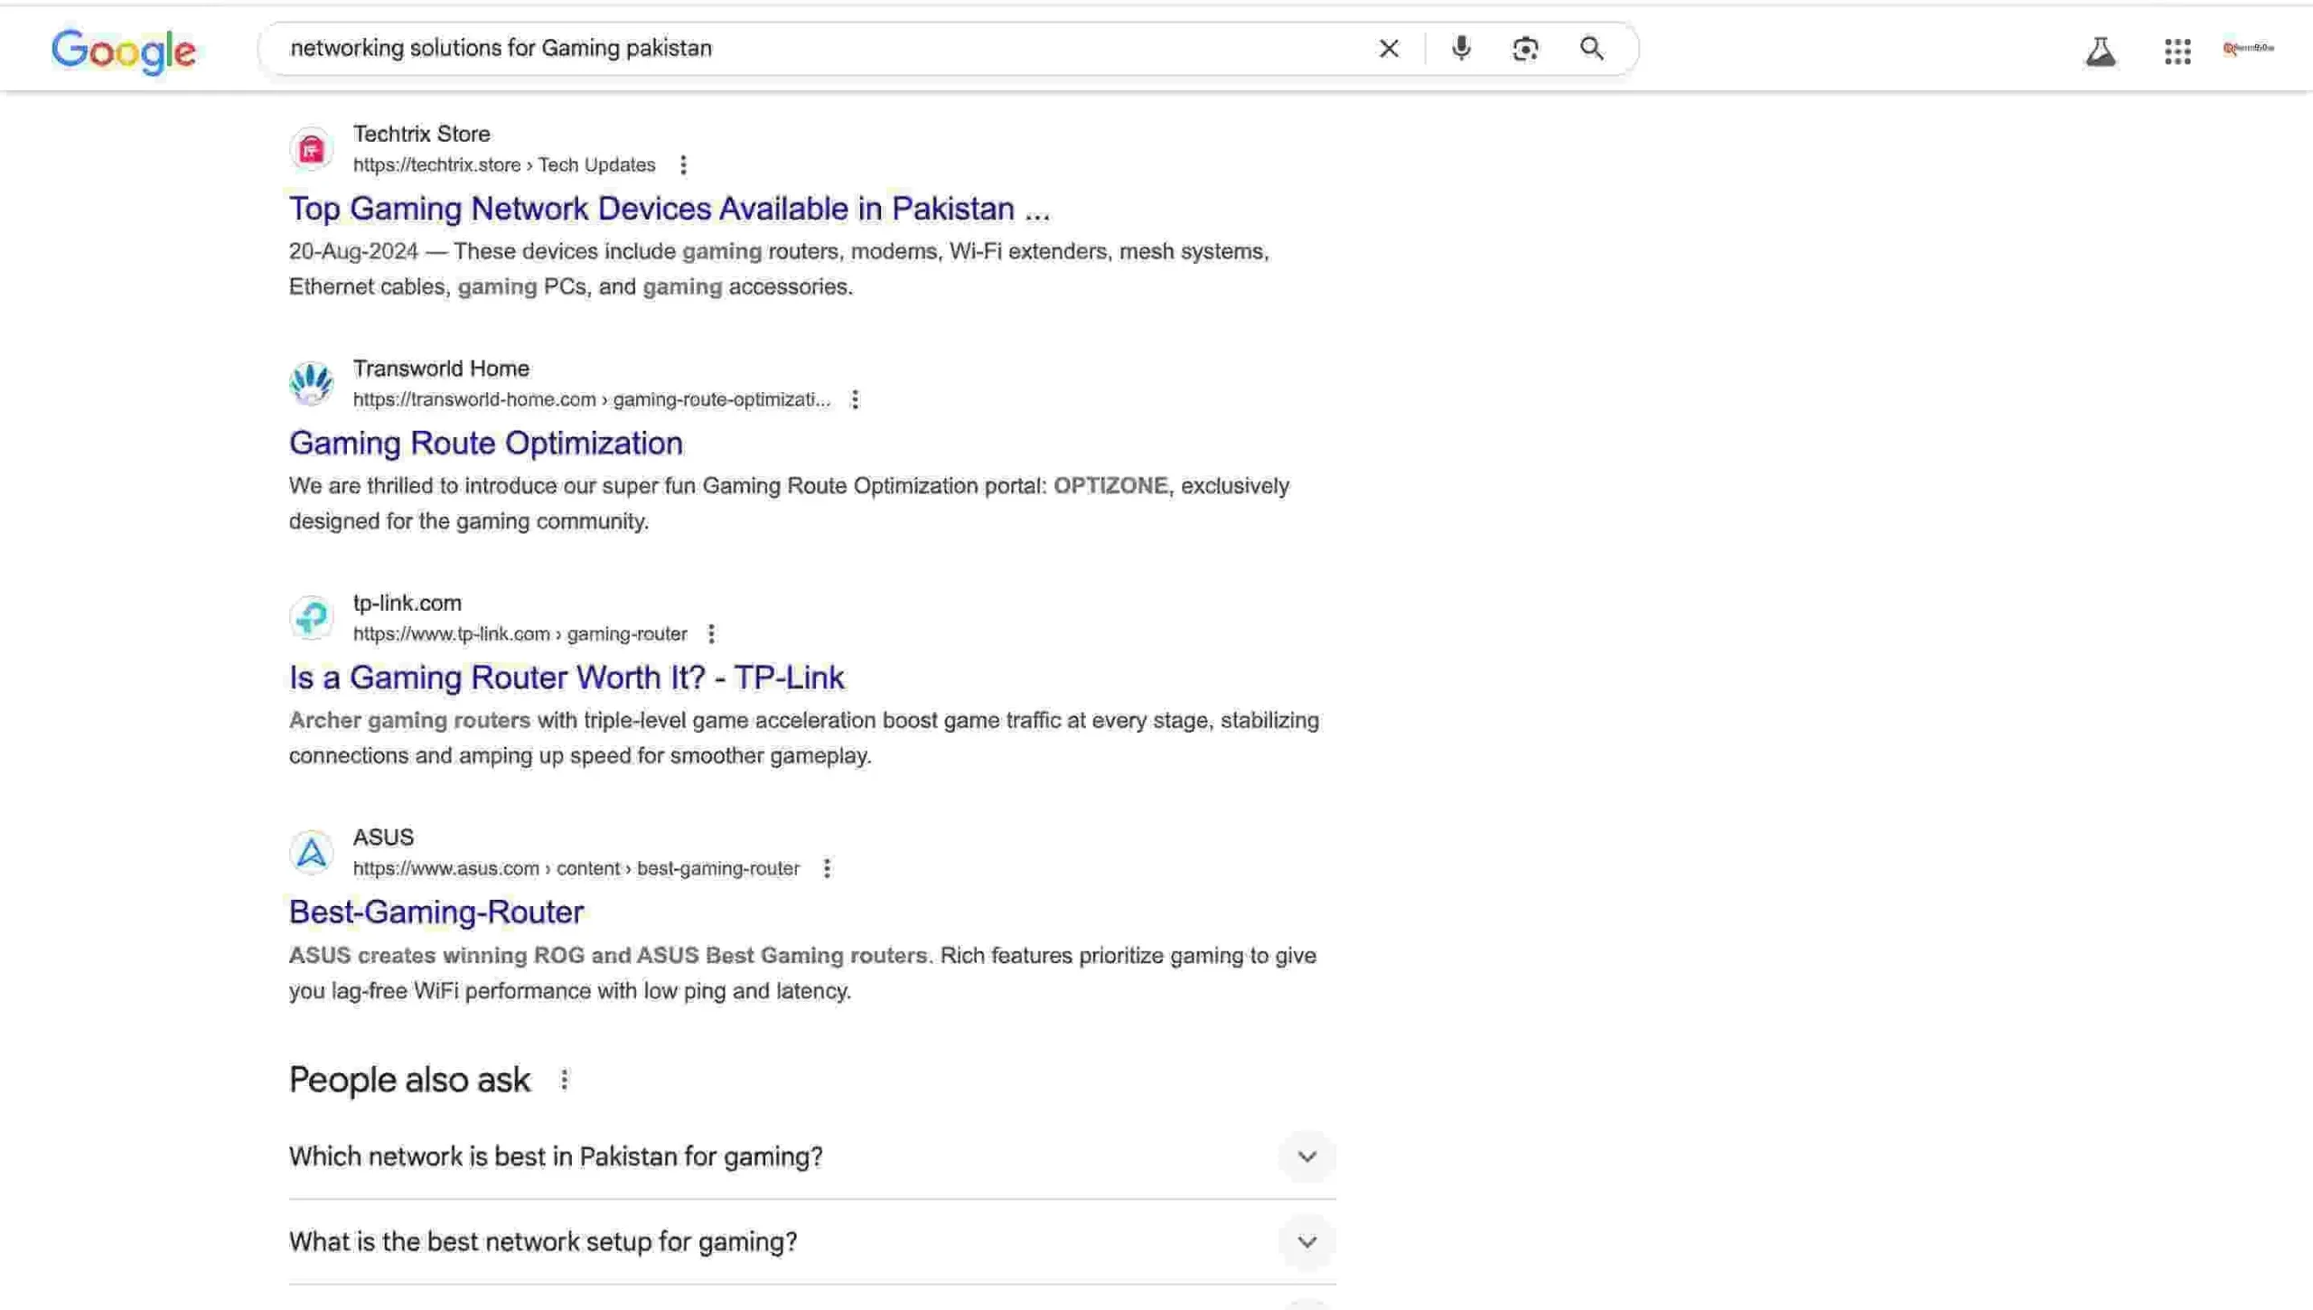The image size is (2313, 1310).
Task: Expand "Which network is best in Pakistan for gaming?"
Action: pos(1306,1156)
